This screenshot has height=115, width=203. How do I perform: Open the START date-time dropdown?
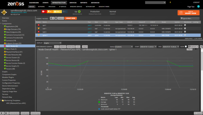click(148, 47)
